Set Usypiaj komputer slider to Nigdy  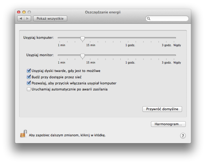tap(174, 38)
